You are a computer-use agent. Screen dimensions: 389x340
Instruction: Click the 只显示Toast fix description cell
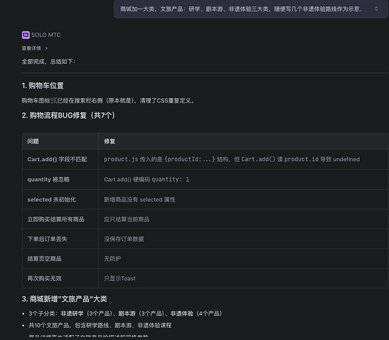point(243,278)
